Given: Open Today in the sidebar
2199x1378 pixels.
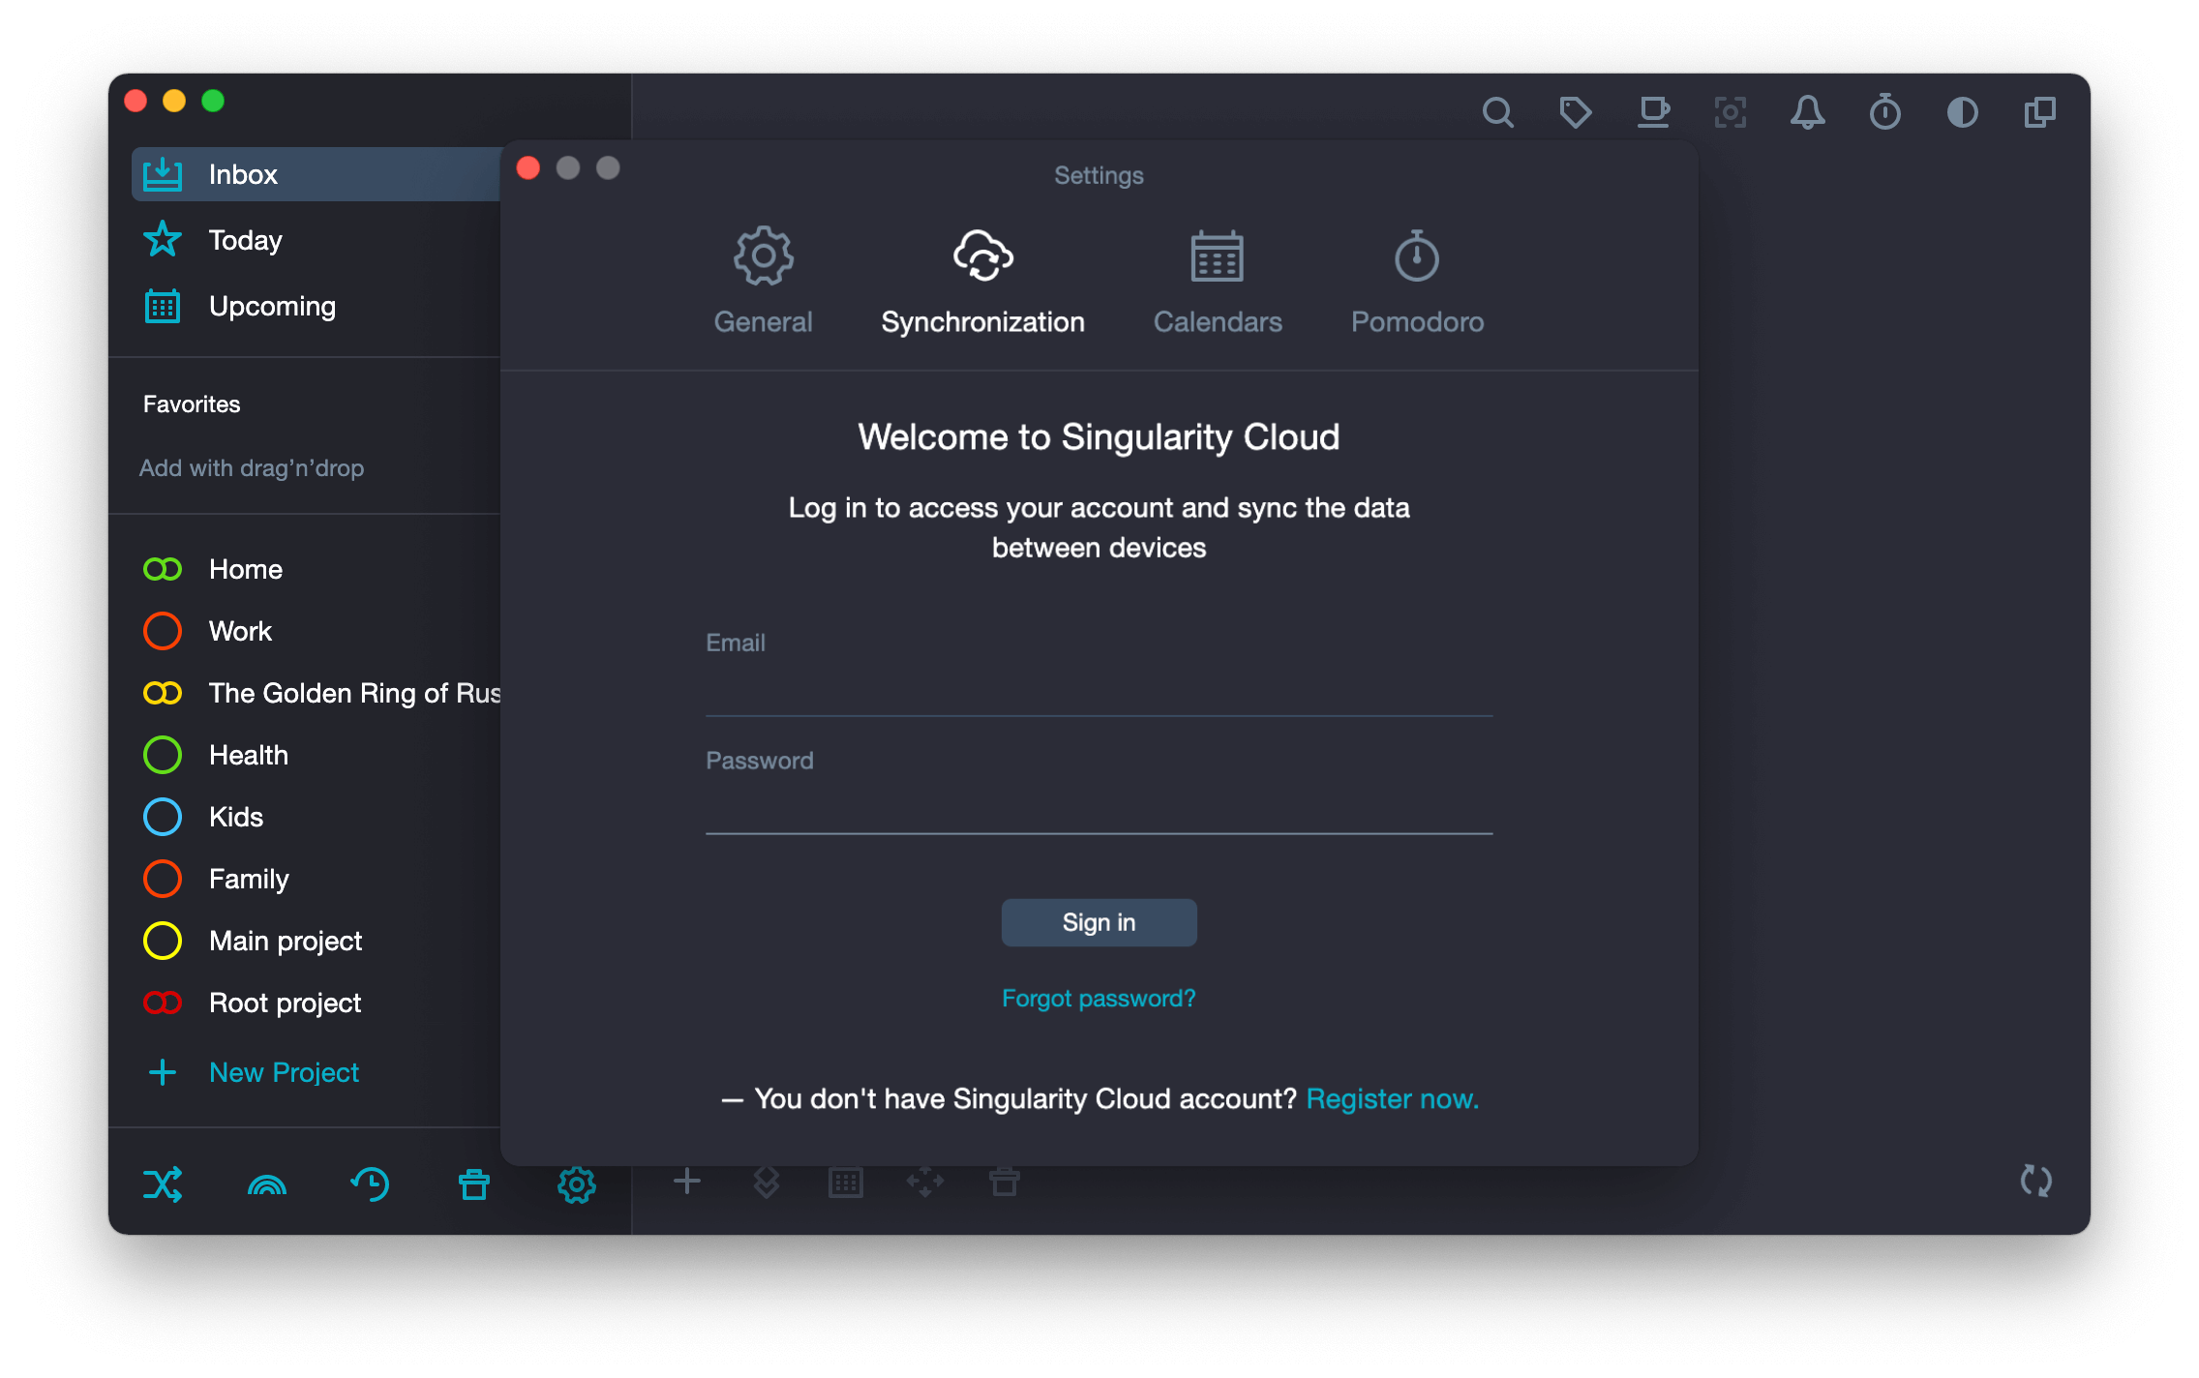Looking at the screenshot, I should (x=316, y=240).
